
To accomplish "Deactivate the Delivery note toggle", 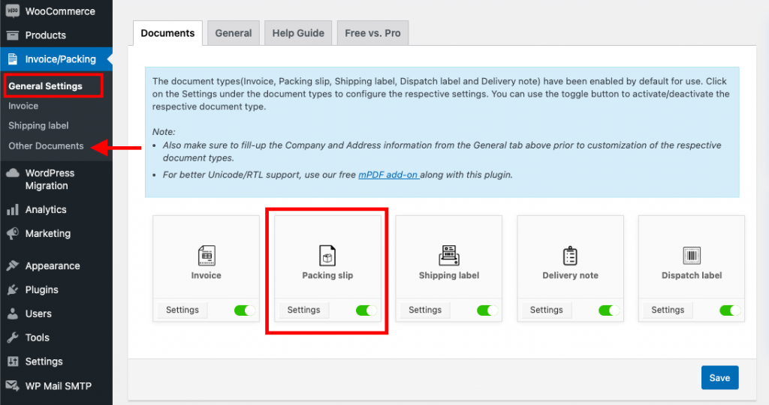I will coord(608,310).
